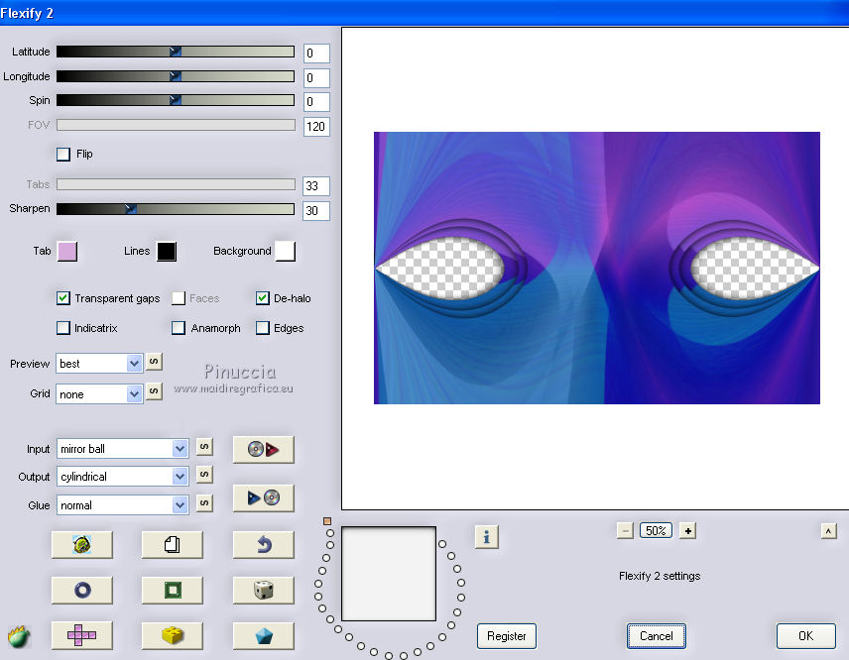Click the S button next to Grid
Viewport: 849px width, 660px height.
[154, 390]
